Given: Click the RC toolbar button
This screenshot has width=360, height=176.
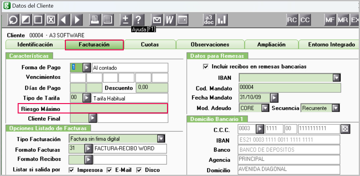Looking at the screenshot, I should 292,20.
